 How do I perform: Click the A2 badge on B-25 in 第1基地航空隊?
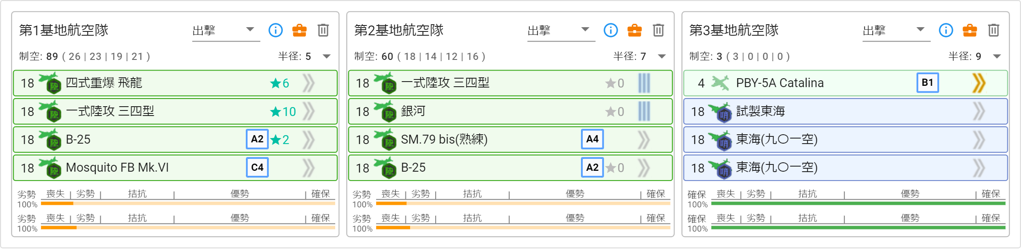click(257, 139)
